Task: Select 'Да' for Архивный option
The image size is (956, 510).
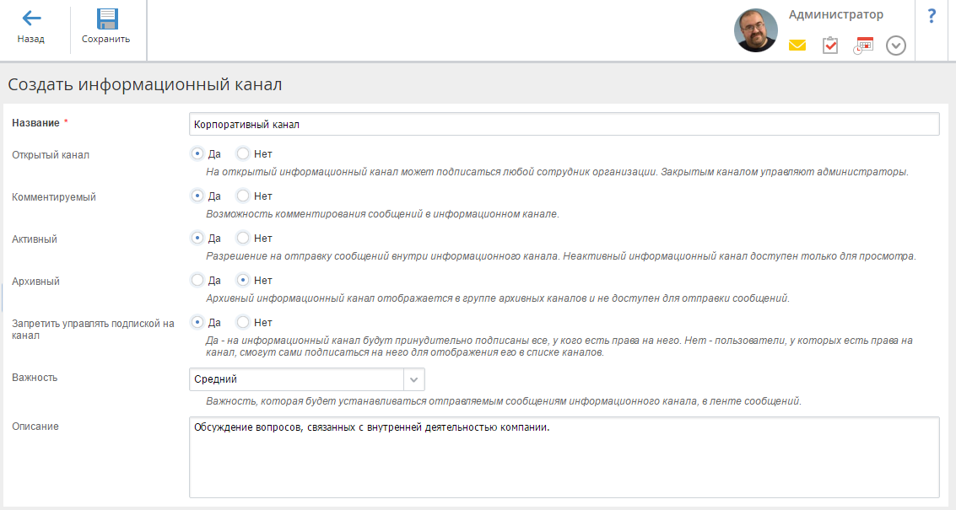Action: 197,280
